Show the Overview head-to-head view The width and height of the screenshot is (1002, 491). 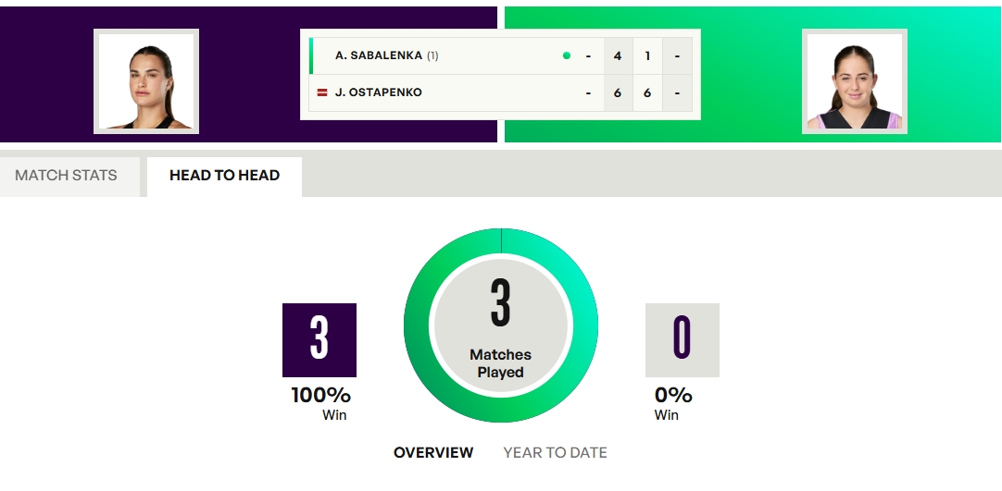433,453
